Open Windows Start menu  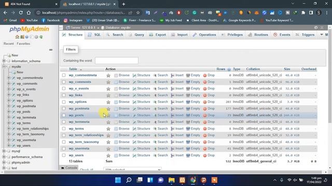pyautogui.click(x=118, y=180)
